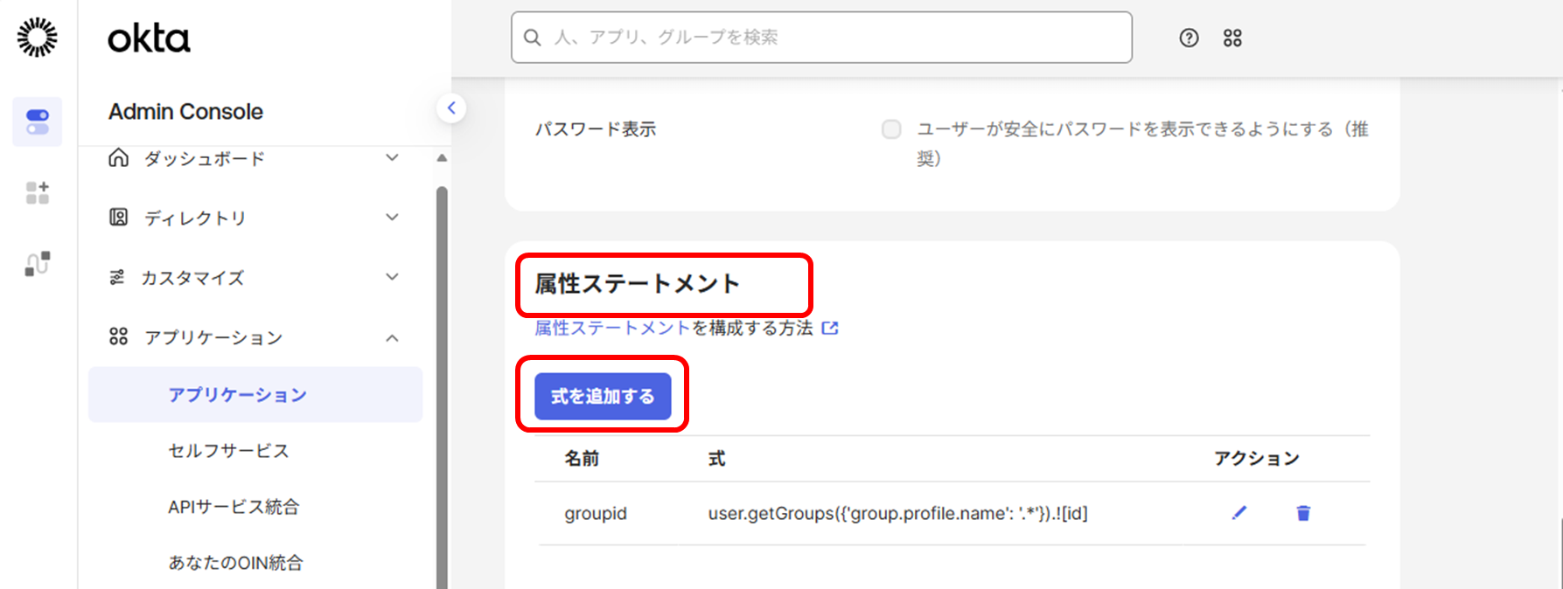Click the アプリケーション grid icon in sidebar

118,336
